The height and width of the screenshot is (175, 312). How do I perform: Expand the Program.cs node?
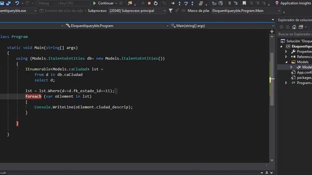(286, 83)
